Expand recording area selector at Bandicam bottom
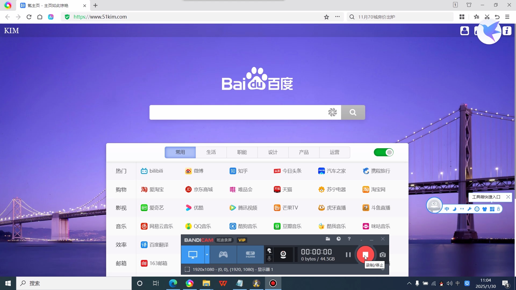 383,270
